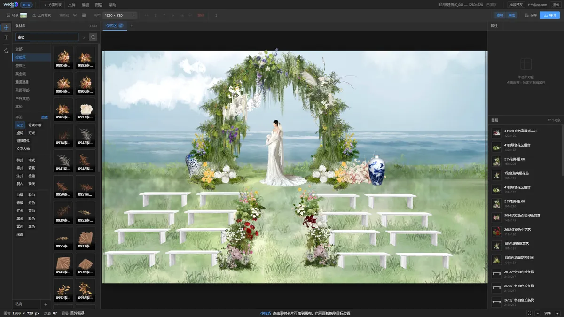Viewport: 564px width, 317px height.
Task: Click the blue 导出 export button
Action: (549, 15)
